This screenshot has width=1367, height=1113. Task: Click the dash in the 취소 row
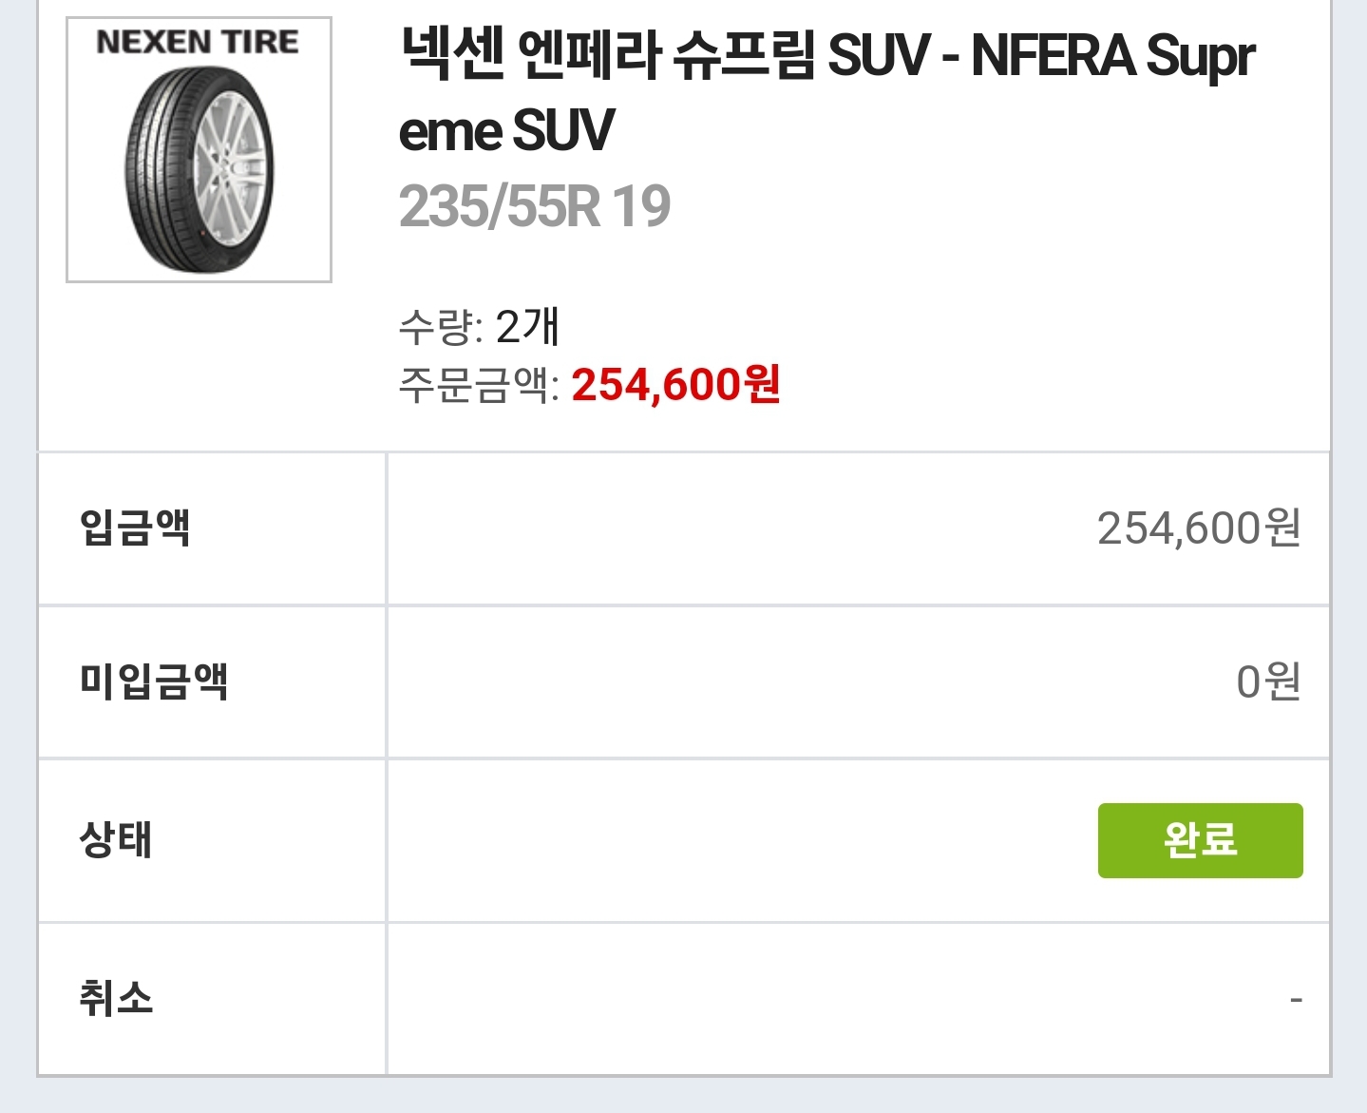click(x=1296, y=1000)
